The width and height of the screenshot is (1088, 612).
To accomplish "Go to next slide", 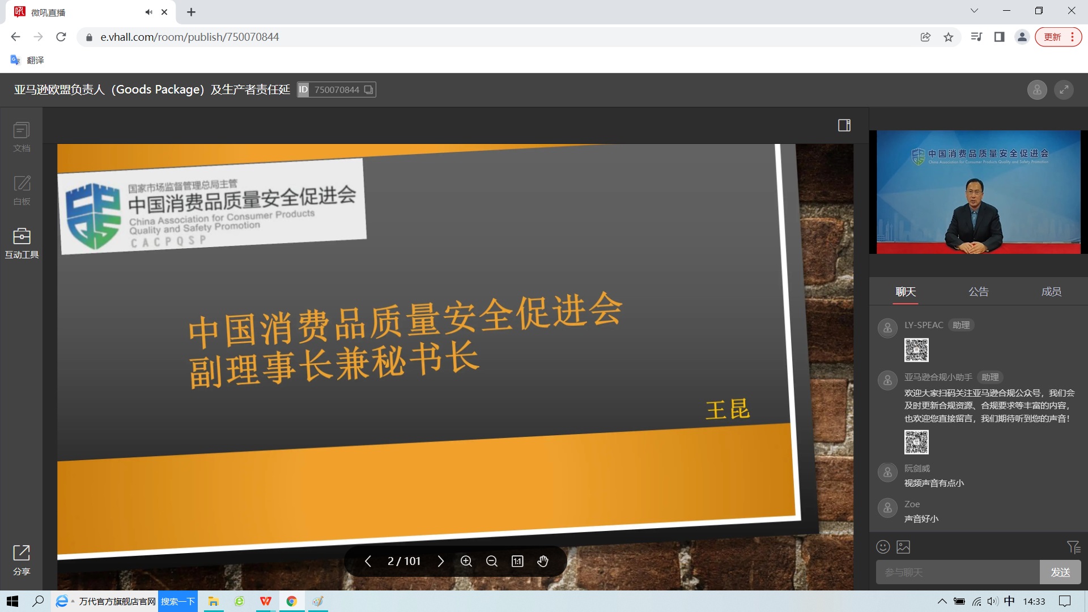I will click(x=441, y=561).
